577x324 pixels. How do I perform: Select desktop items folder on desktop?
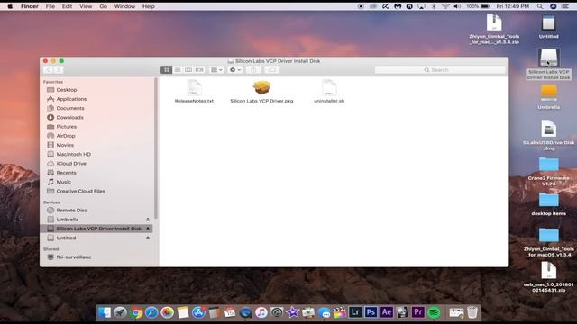(x=548, y=204)
